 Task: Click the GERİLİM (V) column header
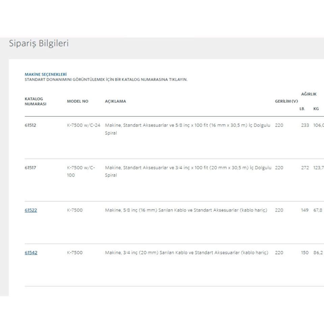pos(286,101)
